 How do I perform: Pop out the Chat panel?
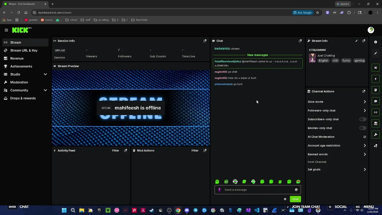(x=300, y=41)
